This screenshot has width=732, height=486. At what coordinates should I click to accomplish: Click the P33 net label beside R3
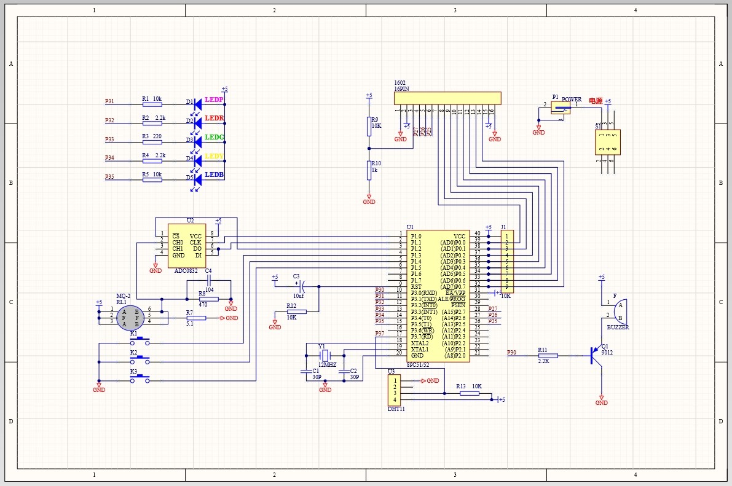109,139
